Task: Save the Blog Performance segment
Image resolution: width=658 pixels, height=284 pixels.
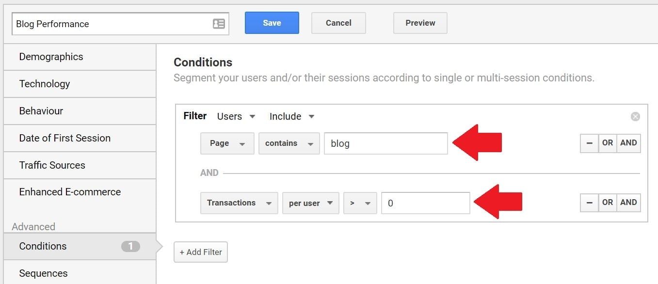Action: (272, 22)
